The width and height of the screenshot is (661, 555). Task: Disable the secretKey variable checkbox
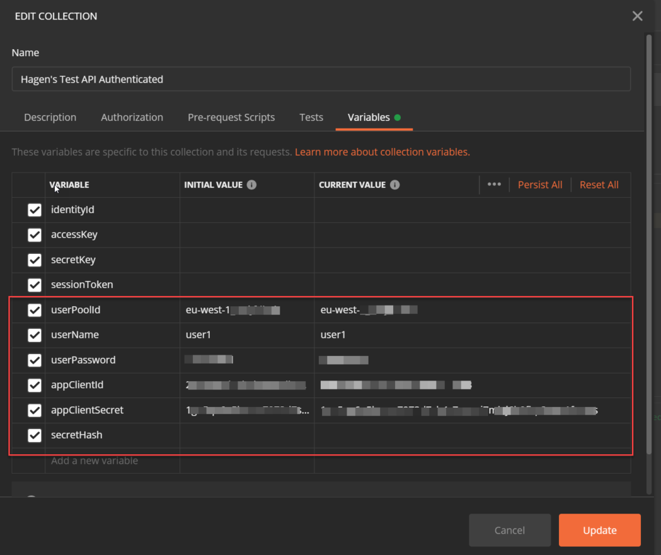(35, 260)
